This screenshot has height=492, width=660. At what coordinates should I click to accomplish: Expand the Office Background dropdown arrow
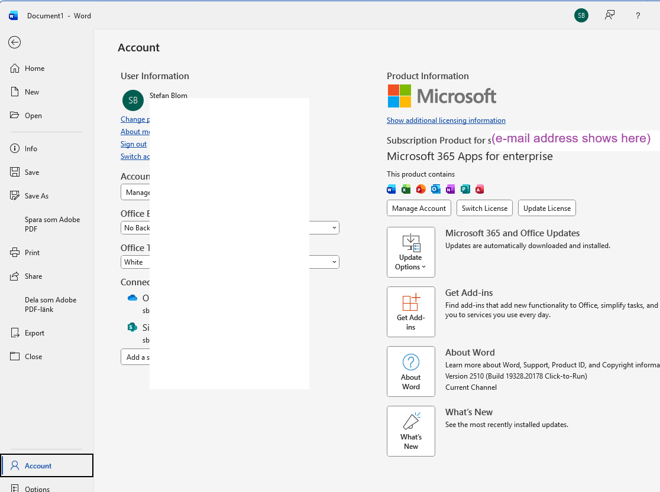tap(334, 227)
